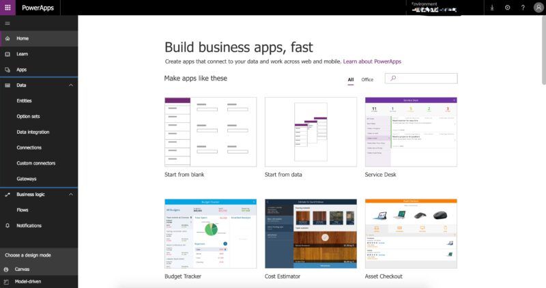This screenshot has width=546, height=288.
Task: Click the template search box
Action: click(x=421, y=78)
